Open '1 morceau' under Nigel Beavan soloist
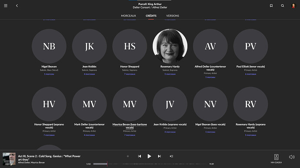 point(49,74)
